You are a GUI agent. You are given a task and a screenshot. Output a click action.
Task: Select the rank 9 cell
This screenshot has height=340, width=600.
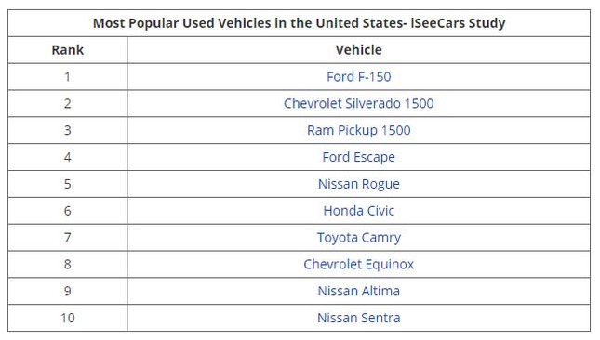[x=67, y=291]
